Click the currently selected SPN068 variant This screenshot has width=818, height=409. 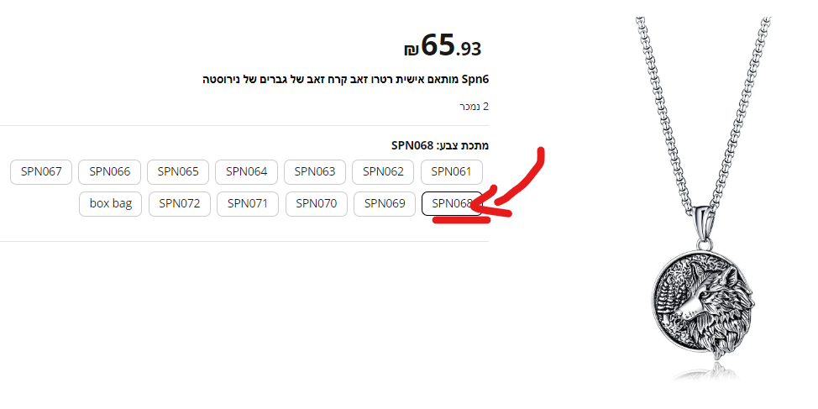(451, 203)
